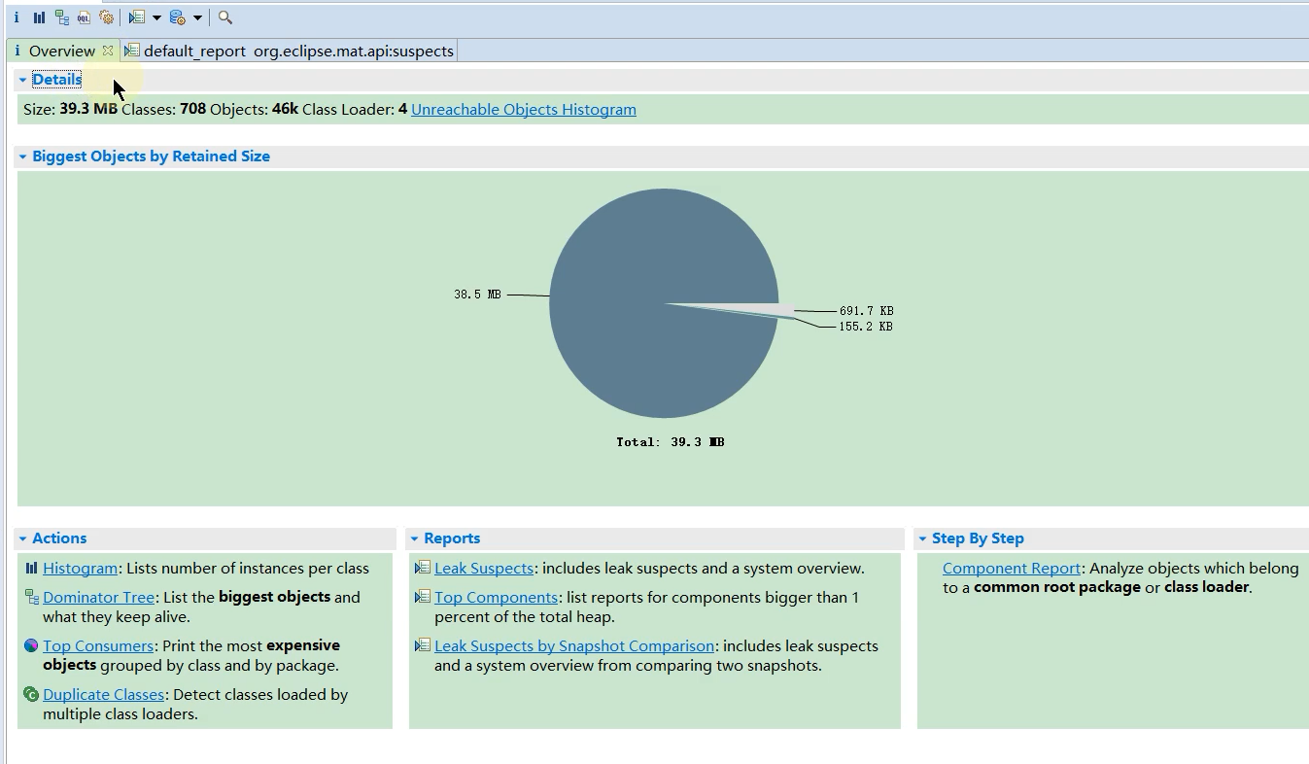Click the Objects: 46k value
This screenshot has width=1309, height=764.
[x=285, y=109]
